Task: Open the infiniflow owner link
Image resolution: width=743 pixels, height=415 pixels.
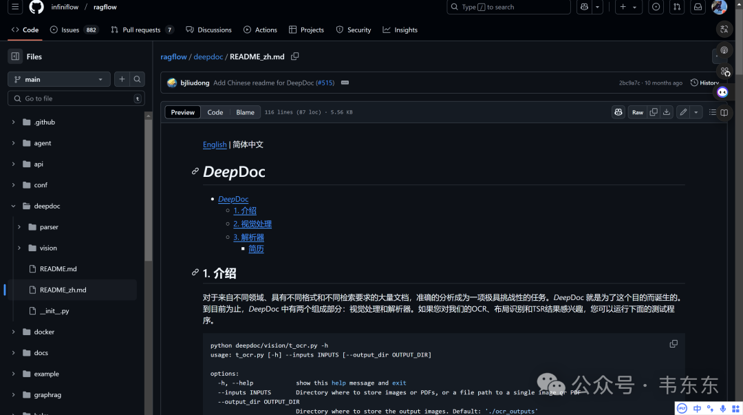Action: pyautogui.click(x=65, y=7)
